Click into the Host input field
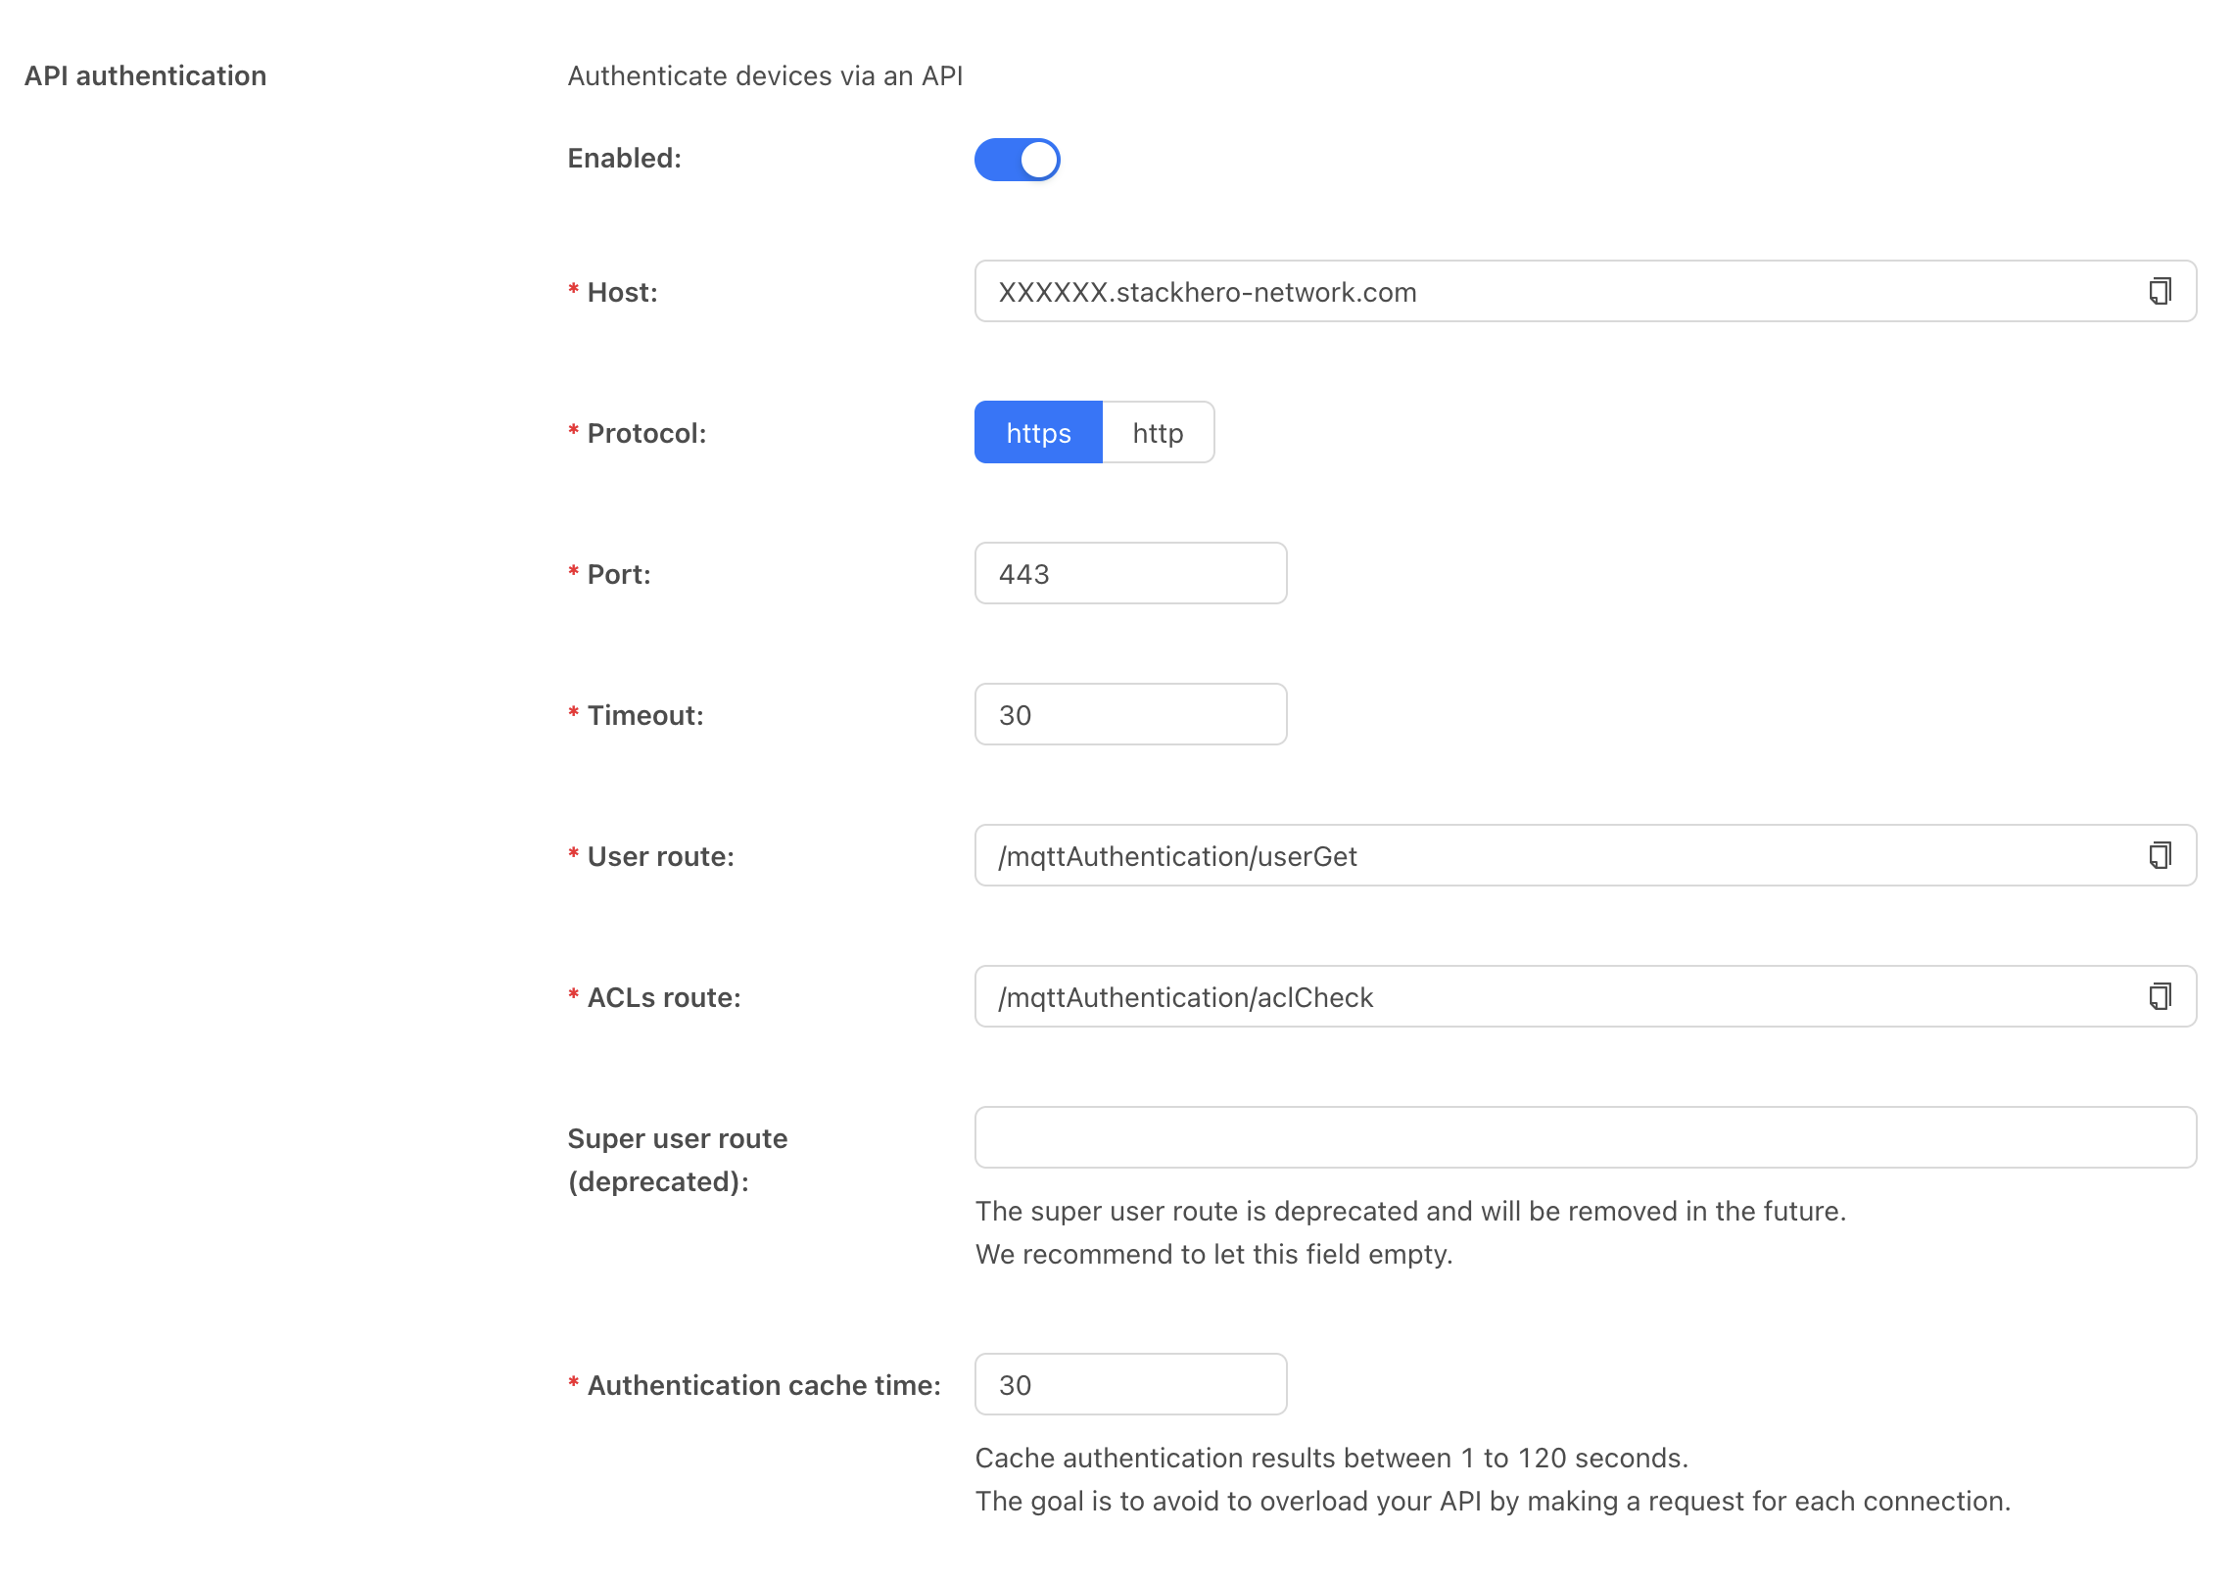 [x=1547, y=291]
